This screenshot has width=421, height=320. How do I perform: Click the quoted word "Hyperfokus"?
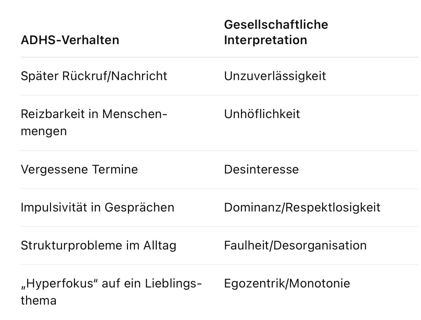click(60, 283)
